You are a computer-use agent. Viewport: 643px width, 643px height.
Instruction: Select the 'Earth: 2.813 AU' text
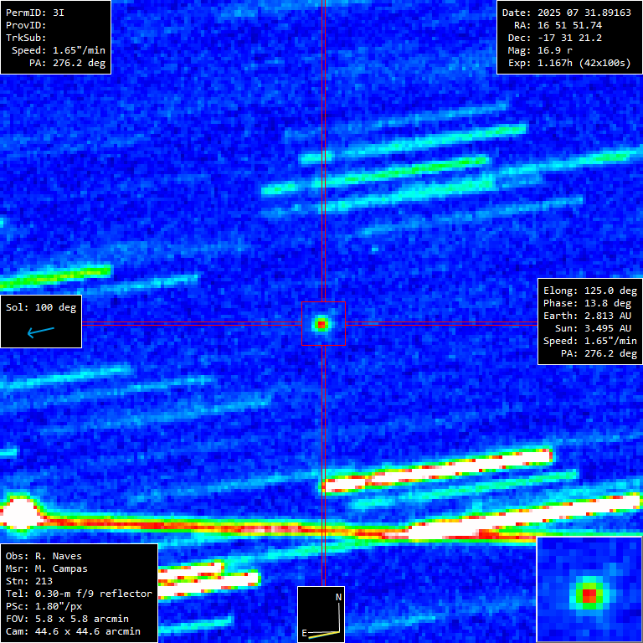[587, 316]
